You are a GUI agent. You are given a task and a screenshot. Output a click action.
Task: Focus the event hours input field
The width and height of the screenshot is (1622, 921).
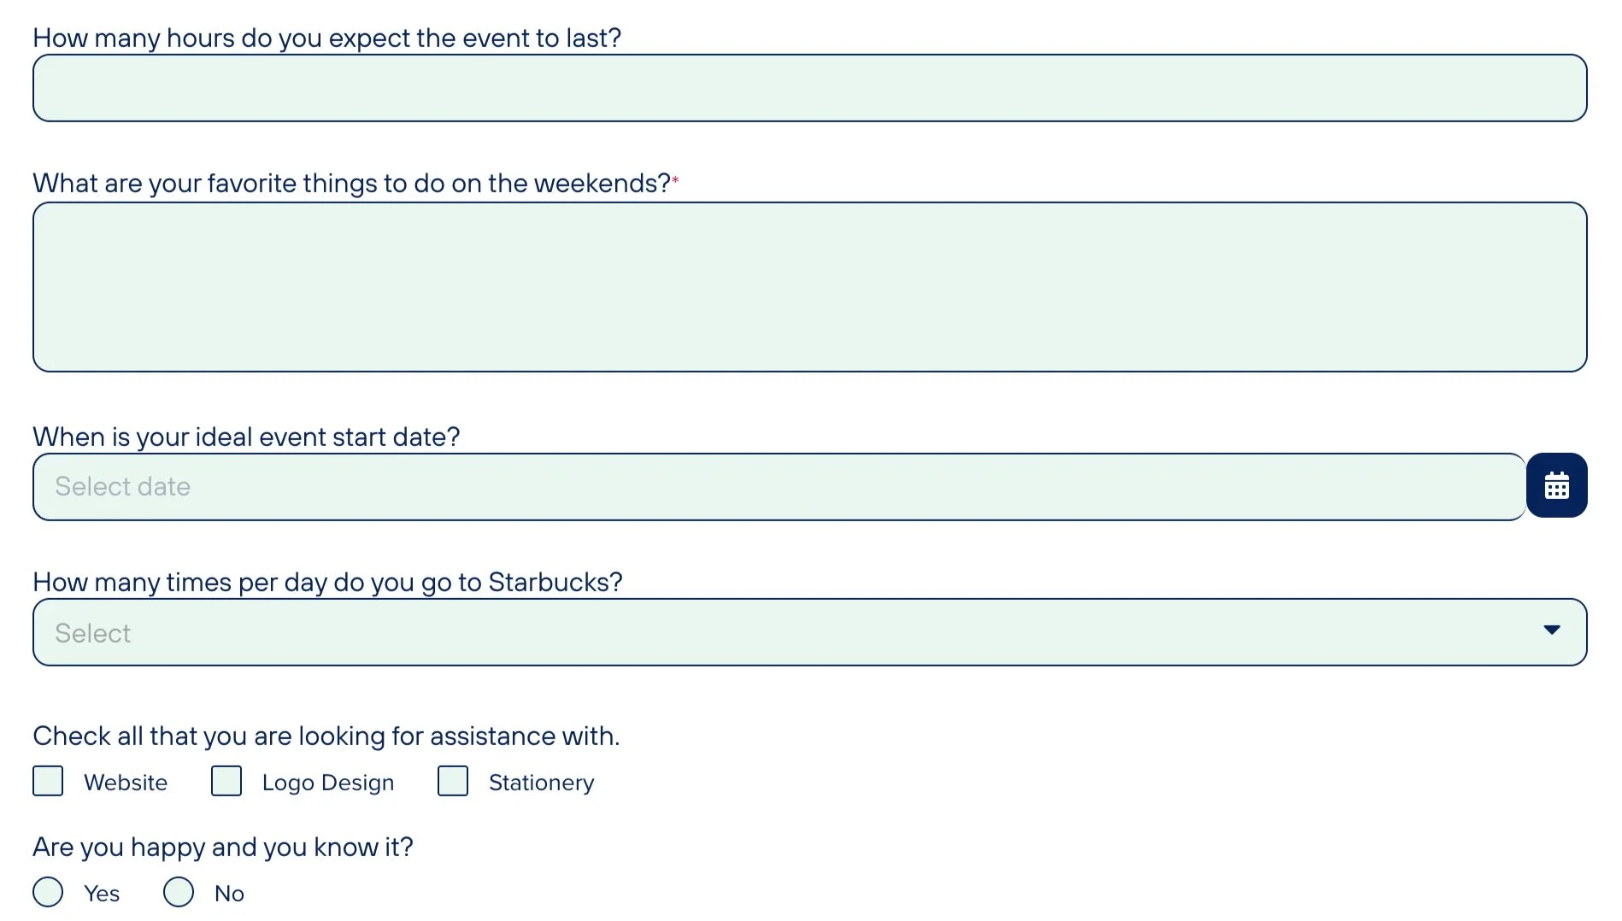click(x=810, y=88)
